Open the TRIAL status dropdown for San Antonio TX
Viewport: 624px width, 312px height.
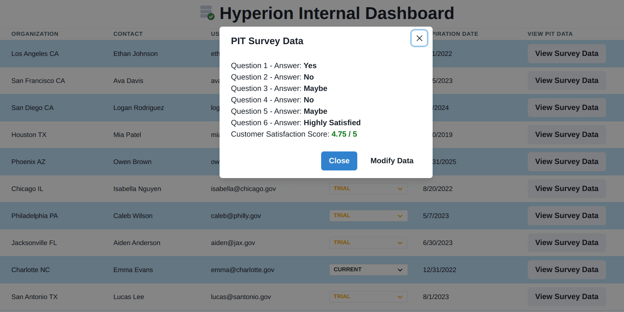(x=368, y=297)
